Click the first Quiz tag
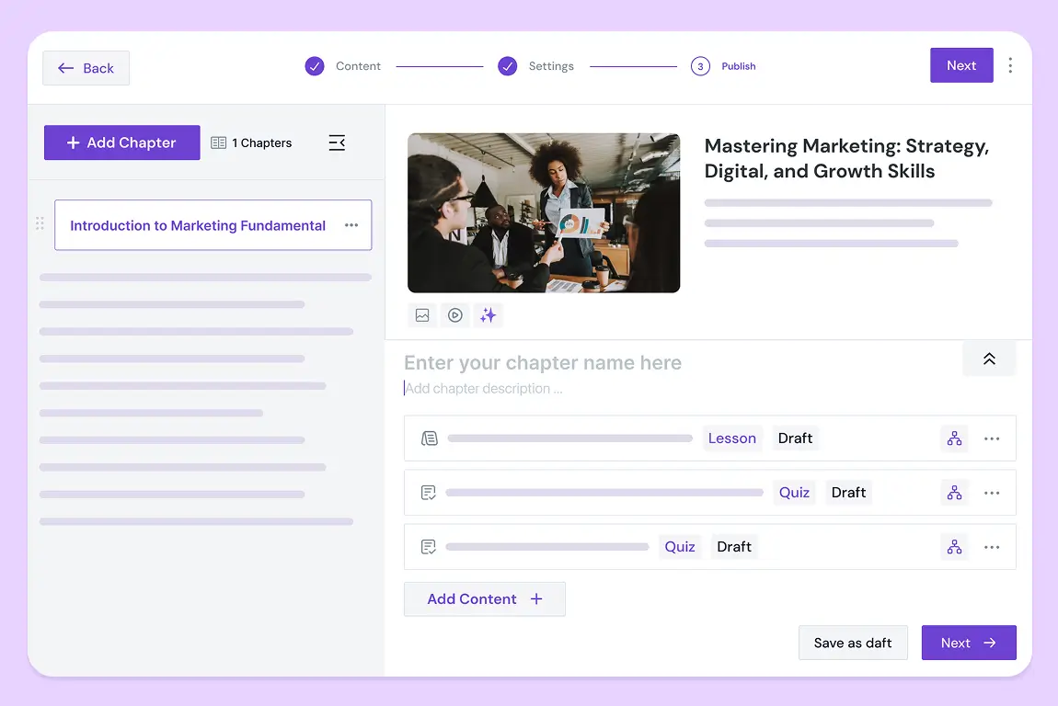The height and width of the screenshot is (706, 1058). click(x=794, y=492)
